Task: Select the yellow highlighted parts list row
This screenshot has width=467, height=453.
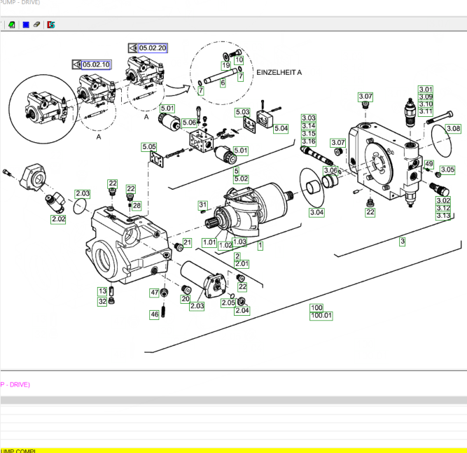Action: coord(233,450)
